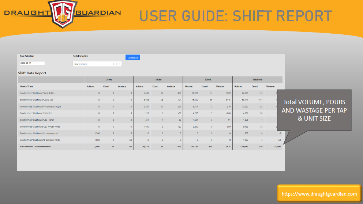Select the Boschenmeer Clubhouse/CBC Pilsner row label

pos(37,120)
